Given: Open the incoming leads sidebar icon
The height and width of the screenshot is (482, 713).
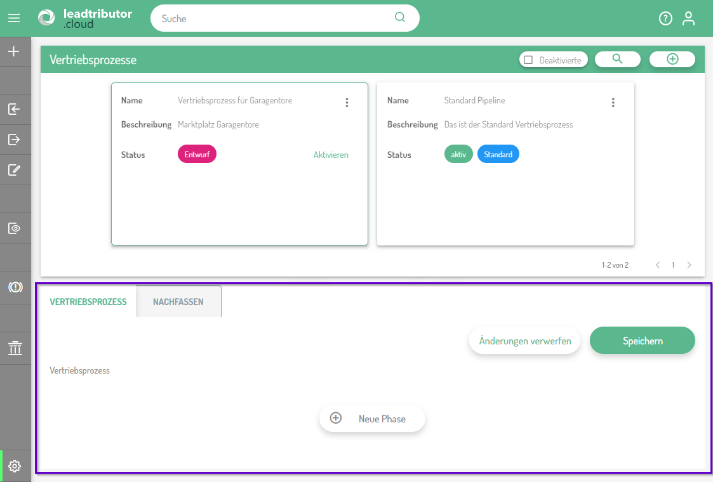Looking at the screenshot, I should click(x=14, y=109).
